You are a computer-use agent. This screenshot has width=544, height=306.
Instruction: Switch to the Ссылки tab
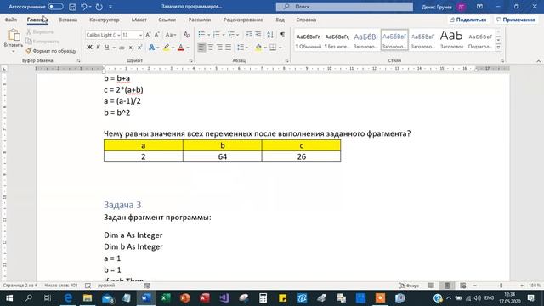(x=167, y=20)
